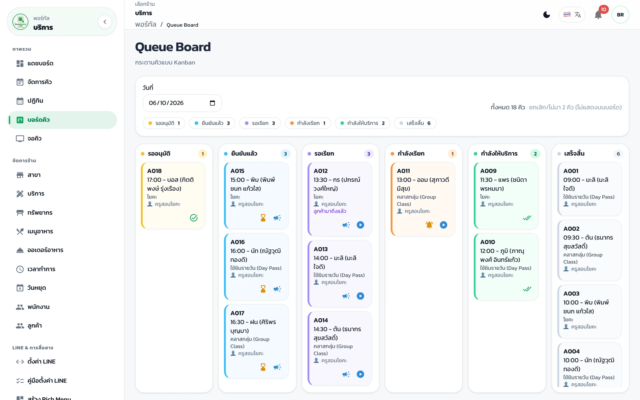Click the date input showing 06/10/2026
This screenshot has width=640, height=400.
coord(182,103)
